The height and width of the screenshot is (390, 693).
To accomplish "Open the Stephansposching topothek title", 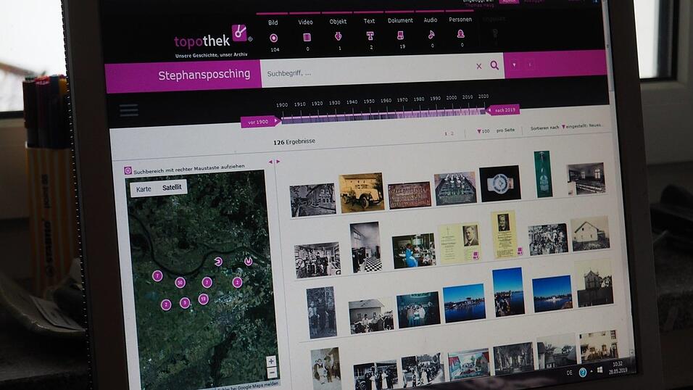I will [204, 75].
